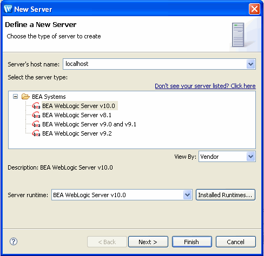Select the BEA Systems folder label
The height and width of the screenshot is (256, 264).
coord(49,97)
